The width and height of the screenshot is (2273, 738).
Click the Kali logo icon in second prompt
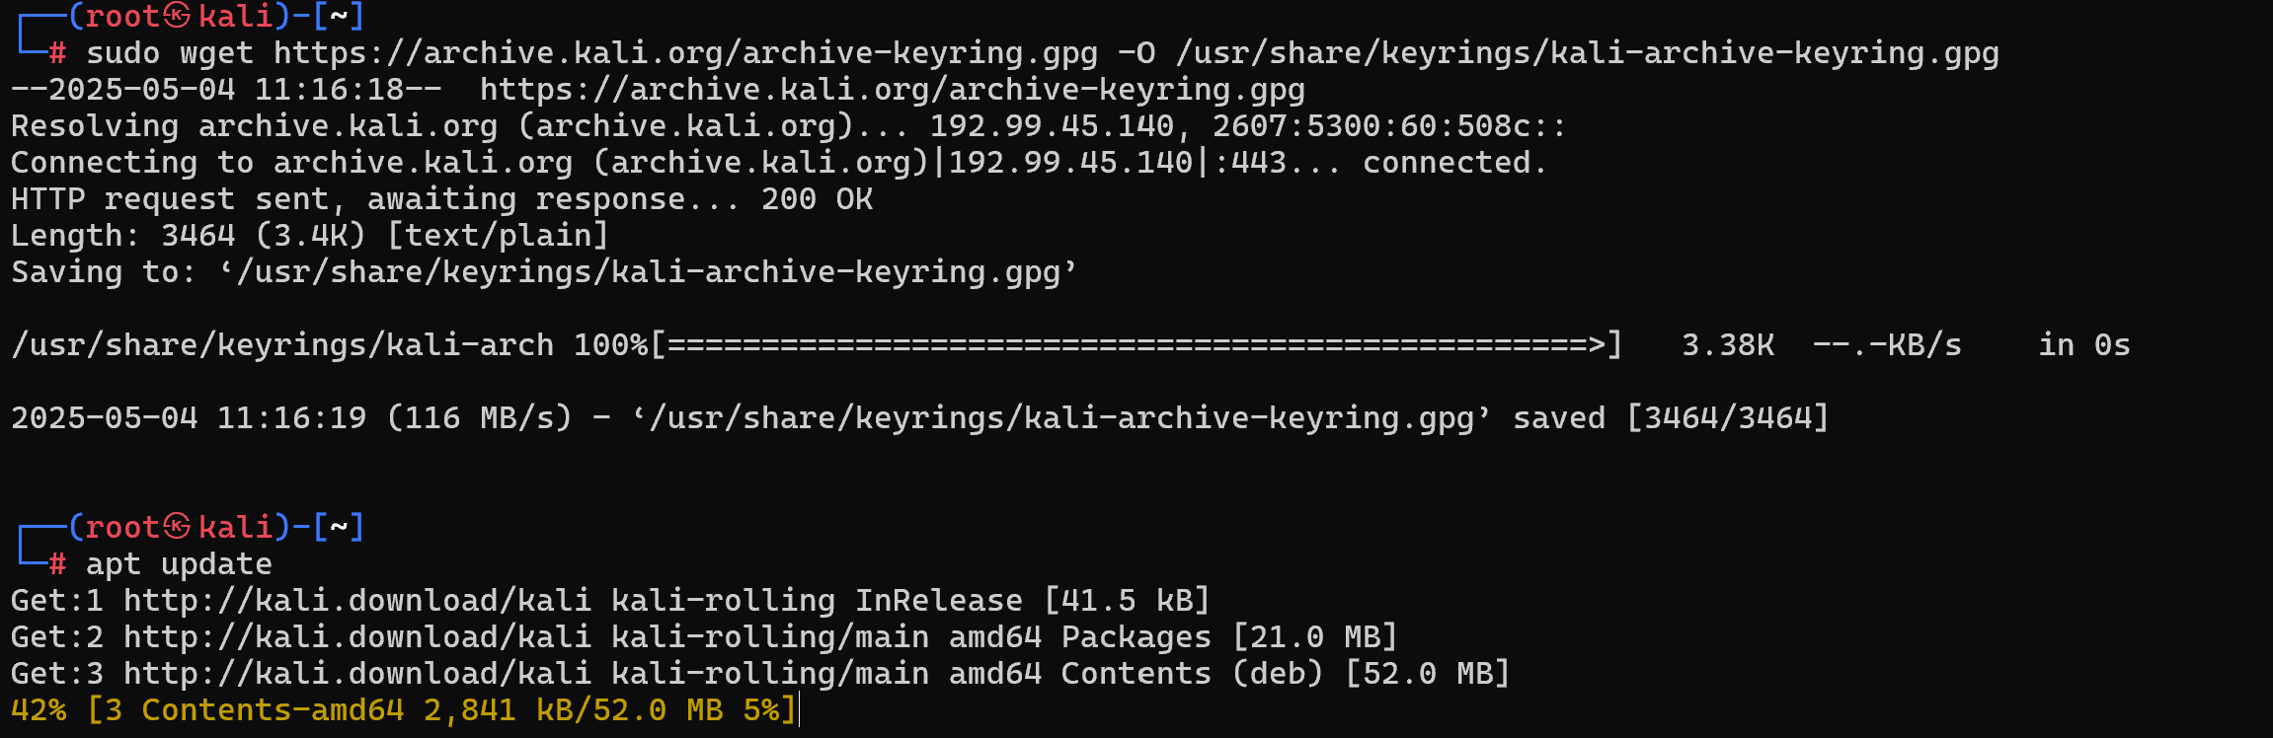click(x=177, y=526)
